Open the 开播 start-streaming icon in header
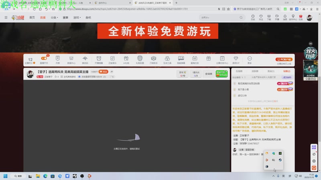The width and height of the screenshot is (321, 180). pyautogui.click(x=277, y=17)
